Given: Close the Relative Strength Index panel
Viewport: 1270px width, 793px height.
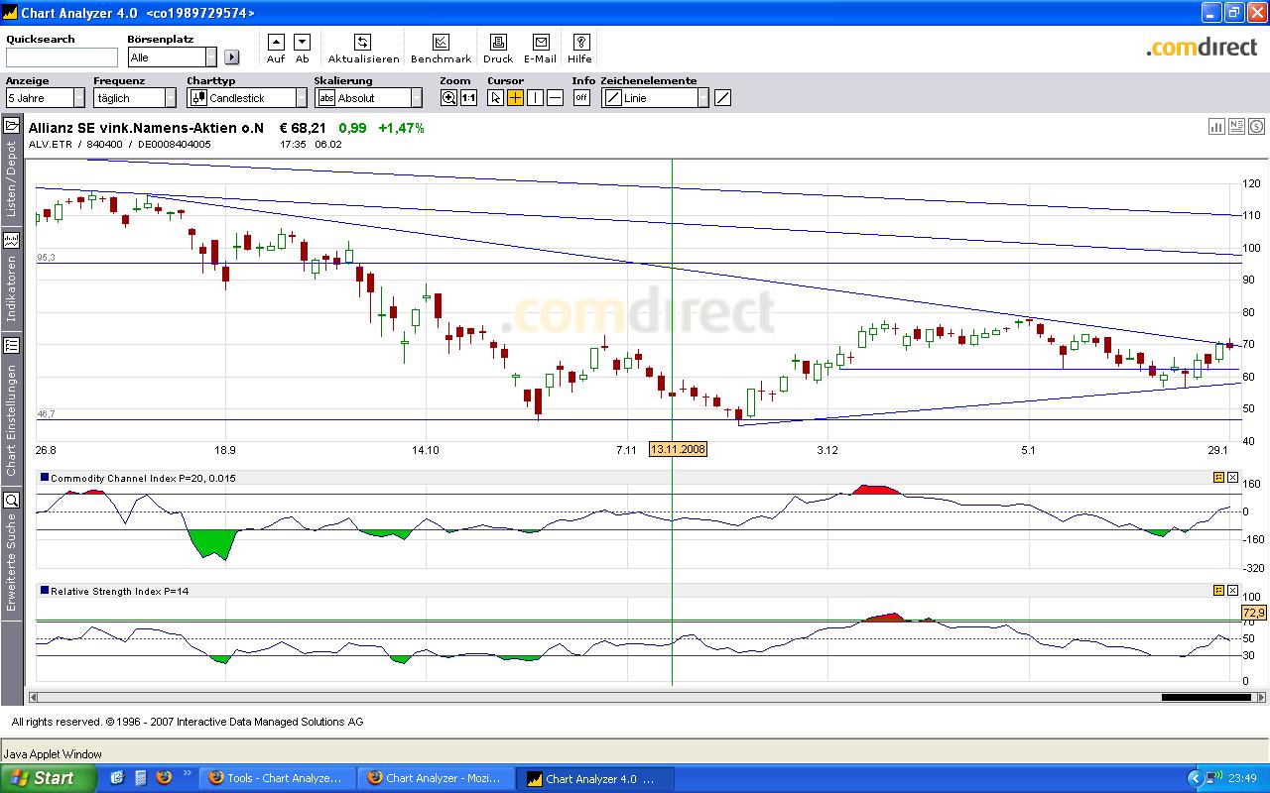Looking at the screenshot, I should point(1232,591).
